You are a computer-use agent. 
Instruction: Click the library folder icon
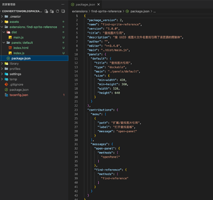[x=6, y=63]
